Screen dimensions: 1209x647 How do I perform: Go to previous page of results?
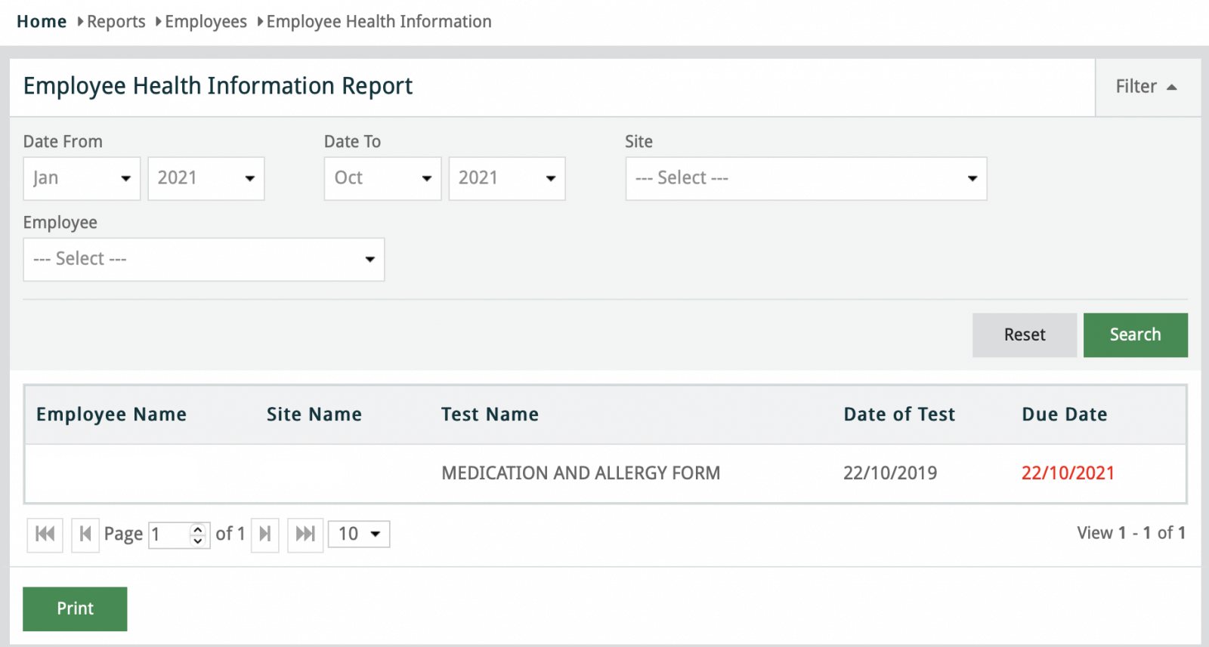85,535
